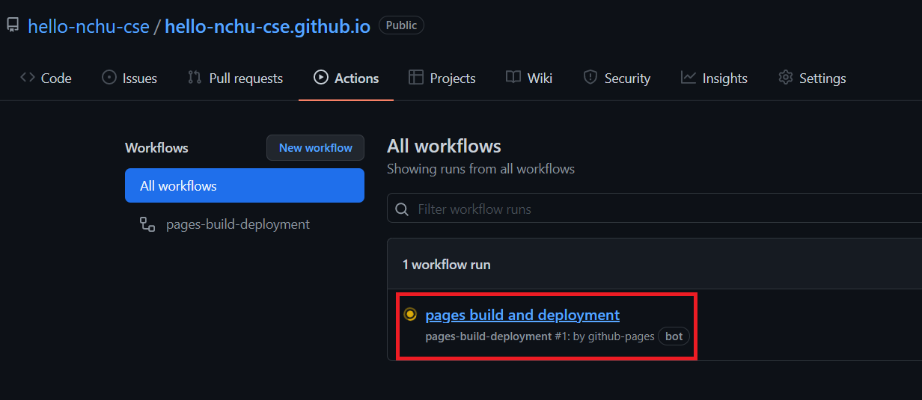The width and height of the screenshot is (922, 400).
Task: Click the Insights graph icon
Action: click(x=689, y=77)
